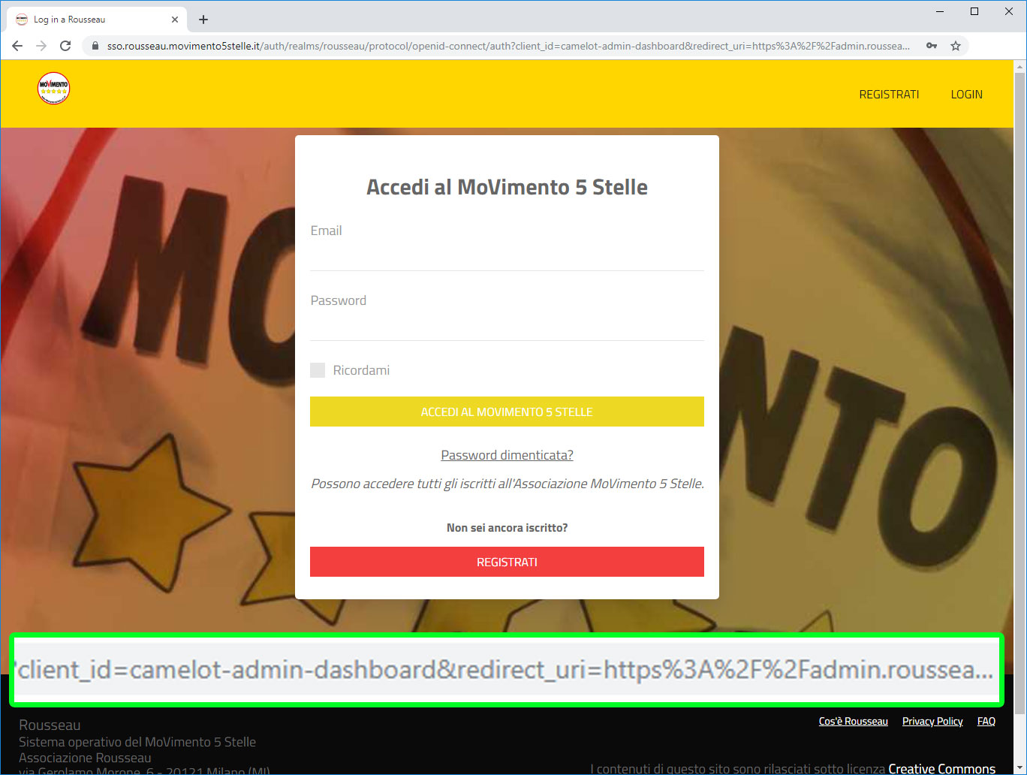The height and width of the screenshot is (775, 1027).
Task: Open the FAQ footer link
Action: click(986, 721)
